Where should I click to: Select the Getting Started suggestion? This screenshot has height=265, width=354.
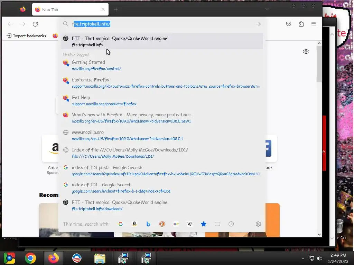(162, 65)
